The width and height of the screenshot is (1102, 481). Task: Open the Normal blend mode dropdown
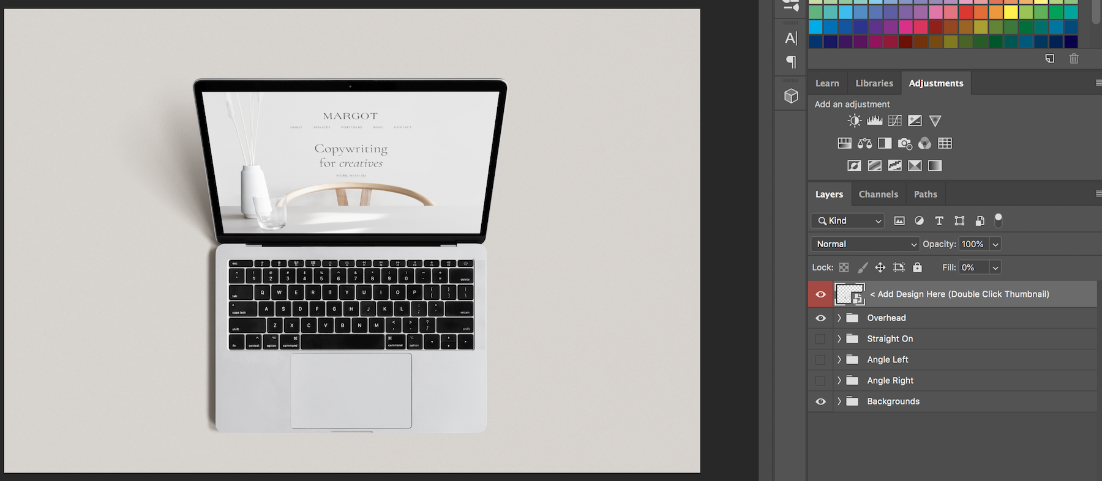point(864,244)
